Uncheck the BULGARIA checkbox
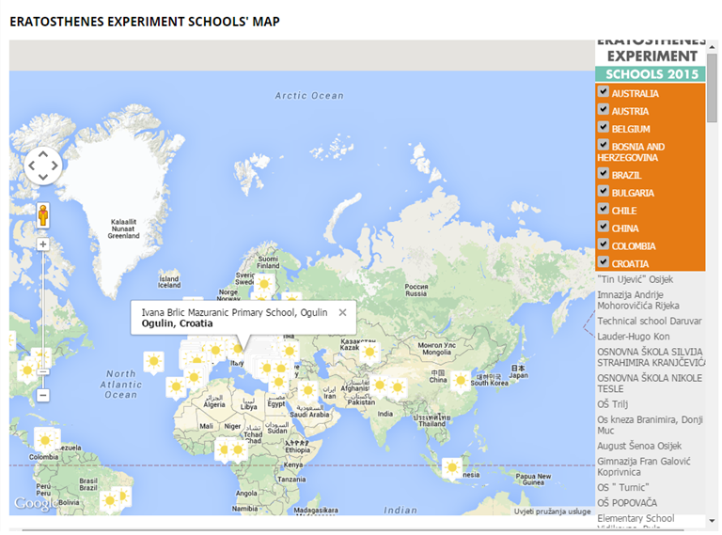Image resolution: width=722 pixels, height=535 pixels. tap(604, 191)
